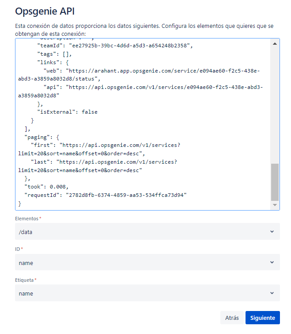This screenshot has height=334, width=291.
Task: Open the Etiqueta dropdown set to name
Action: click(147, 293)
